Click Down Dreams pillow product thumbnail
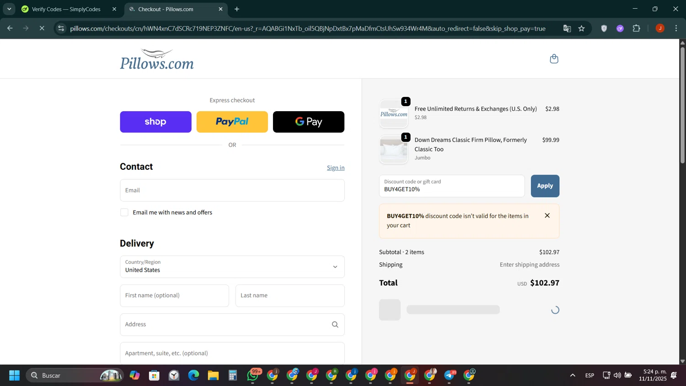 [x=393, y=149]
